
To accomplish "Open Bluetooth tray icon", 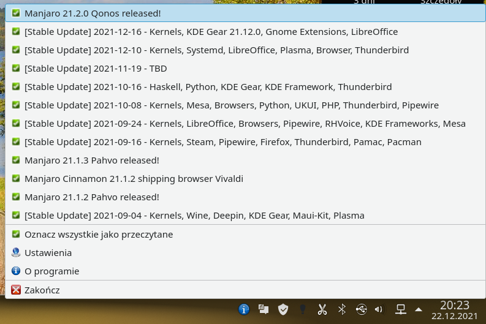I will point(342,309).
